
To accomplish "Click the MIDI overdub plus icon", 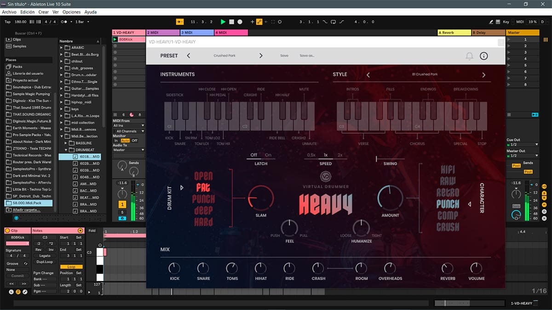I will coord(252,22).
